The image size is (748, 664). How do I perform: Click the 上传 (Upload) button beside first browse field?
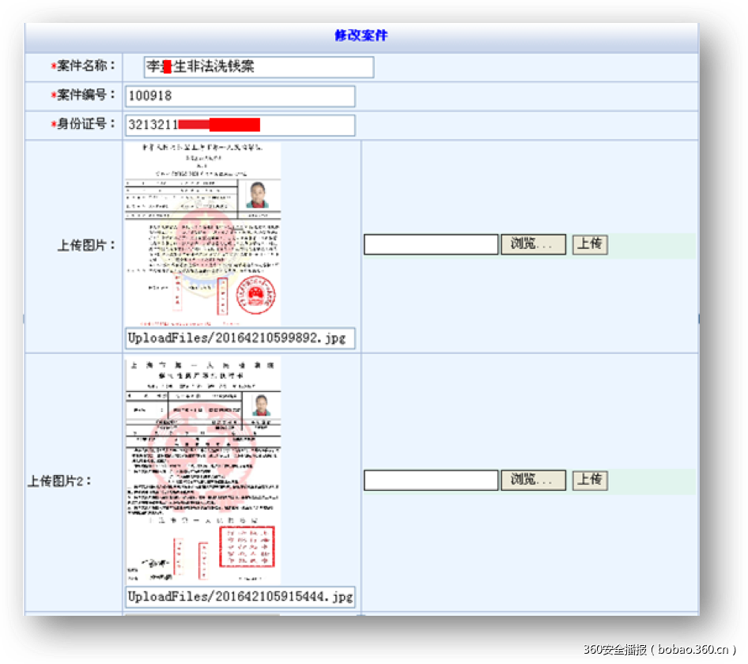(x=589, y=244)
